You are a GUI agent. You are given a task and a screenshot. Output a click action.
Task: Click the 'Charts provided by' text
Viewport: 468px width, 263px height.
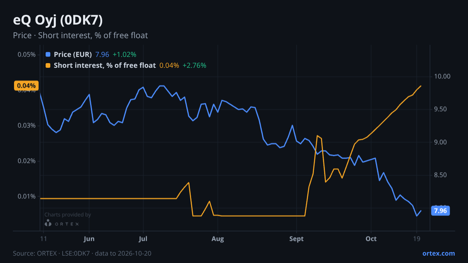click(68, 215)
